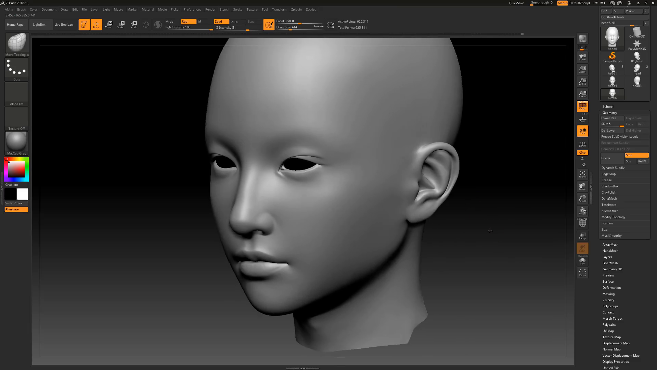Screen dimensions: 657x370
Task: Select the Rotate transform icon
Action: 133,24
